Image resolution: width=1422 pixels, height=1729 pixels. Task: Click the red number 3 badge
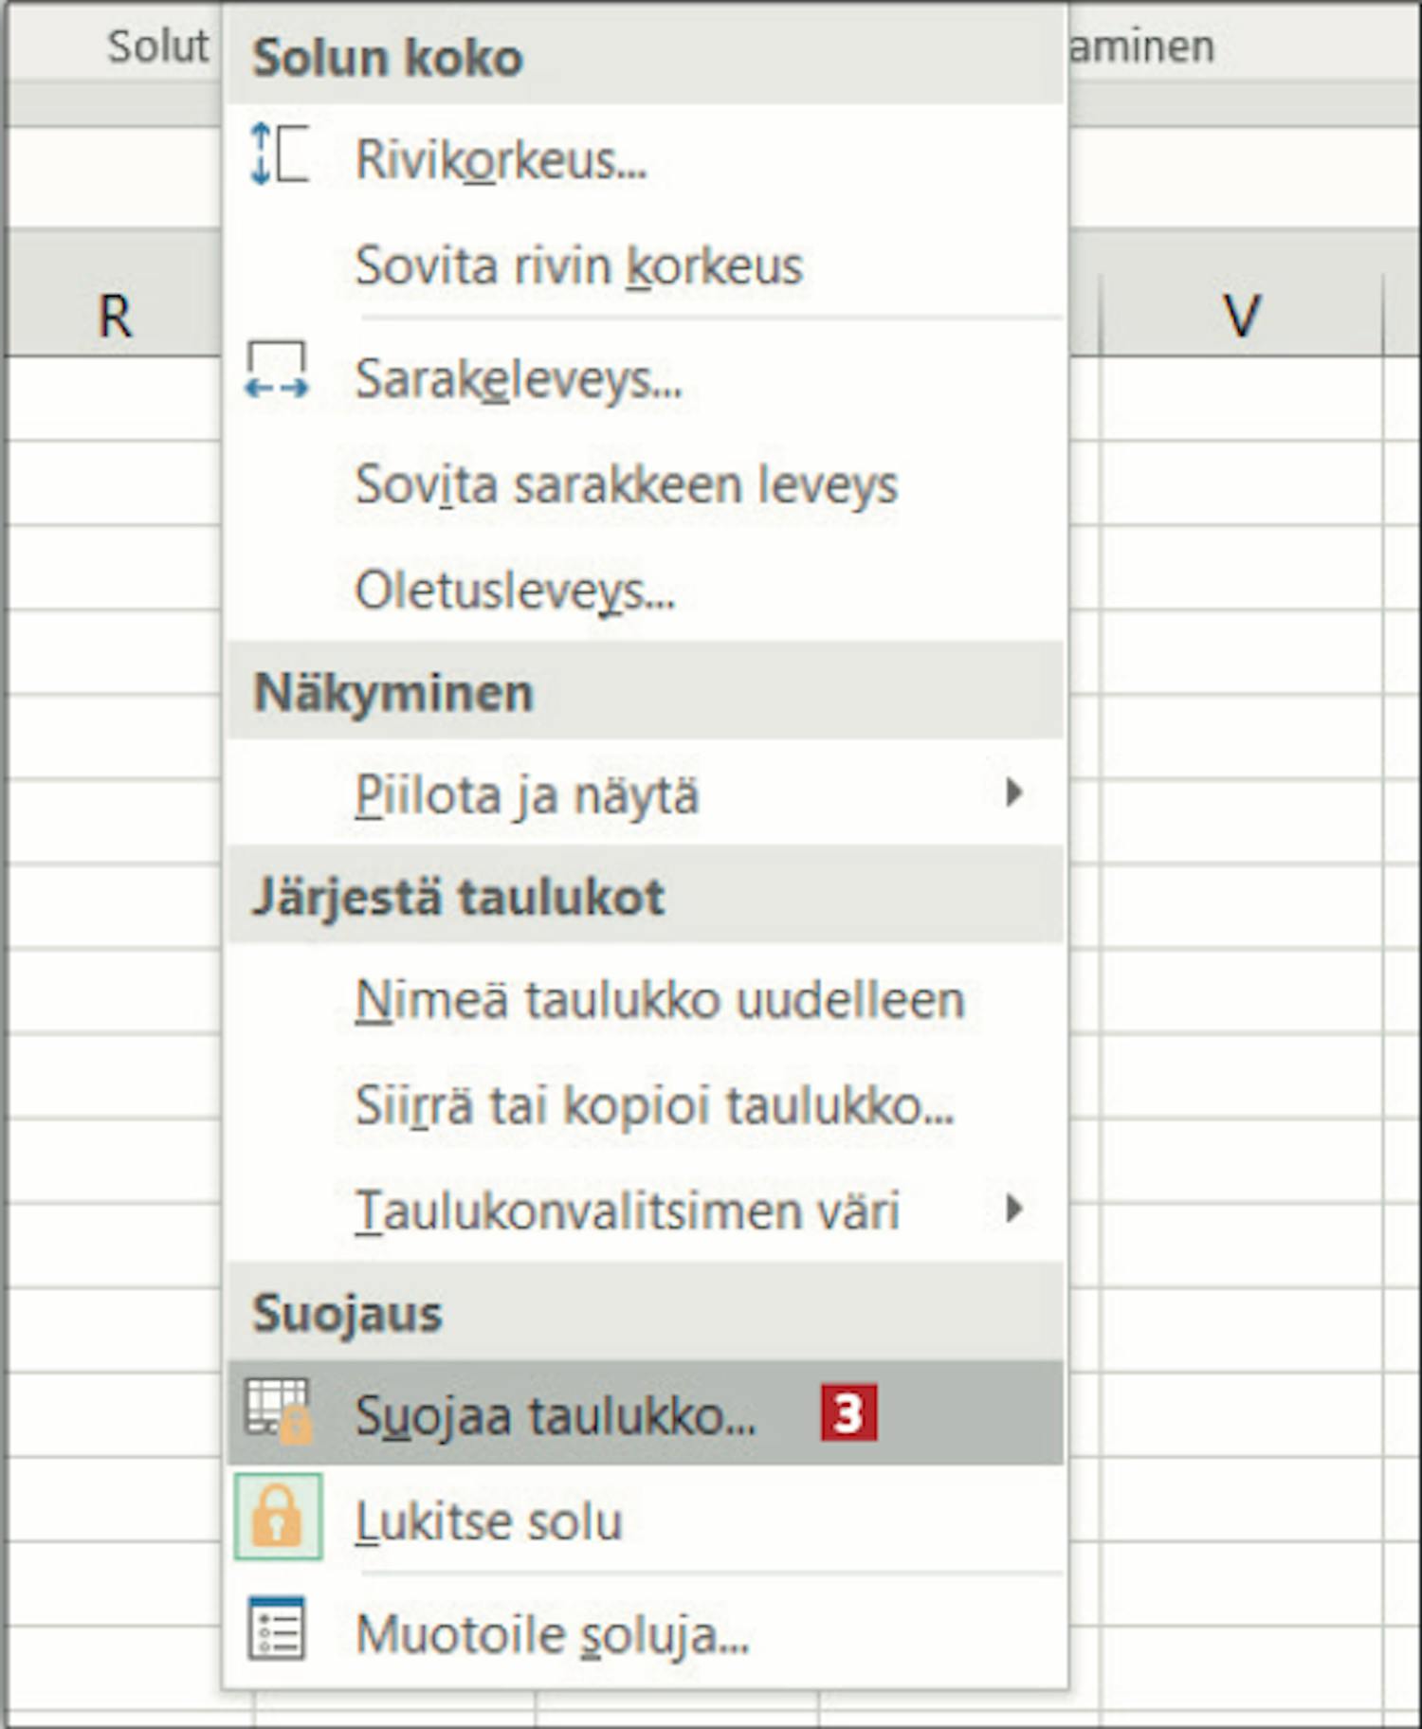(x=848, y=1413)
